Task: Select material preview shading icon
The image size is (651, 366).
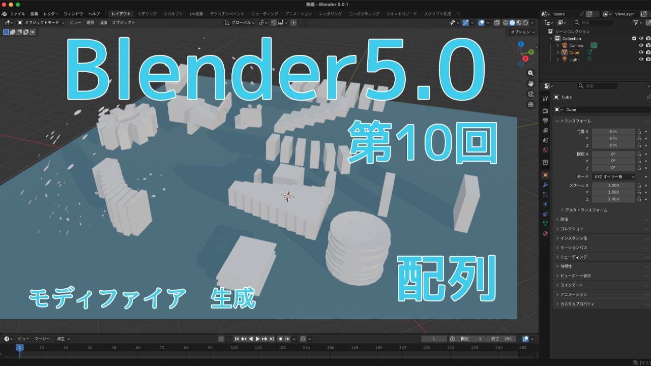Action: point(519,23)
